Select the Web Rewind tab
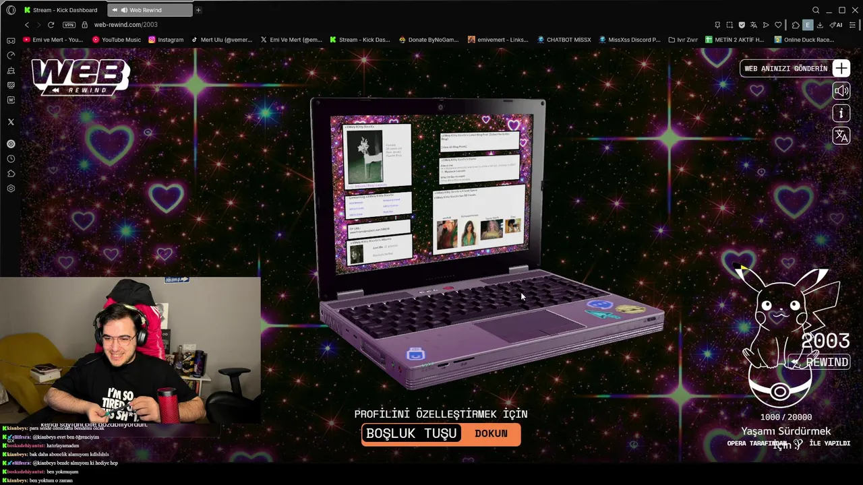This screenshot has width=863, height=485. point(150,10)
